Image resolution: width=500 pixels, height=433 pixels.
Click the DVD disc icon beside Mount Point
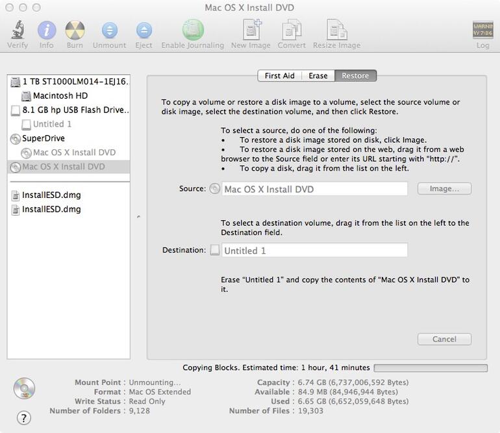(x=24, y=388)
